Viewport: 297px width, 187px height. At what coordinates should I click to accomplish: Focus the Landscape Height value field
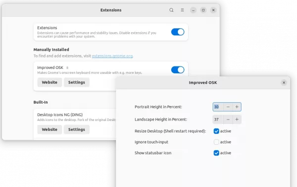click(218, 120)
